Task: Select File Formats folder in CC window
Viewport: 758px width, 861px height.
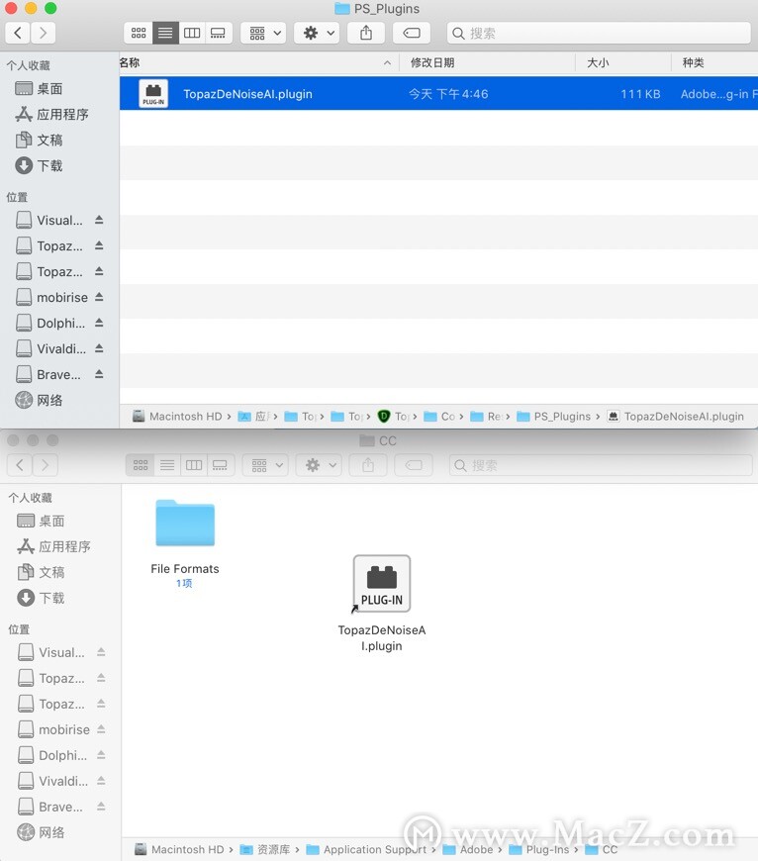Action: (185, 543)
